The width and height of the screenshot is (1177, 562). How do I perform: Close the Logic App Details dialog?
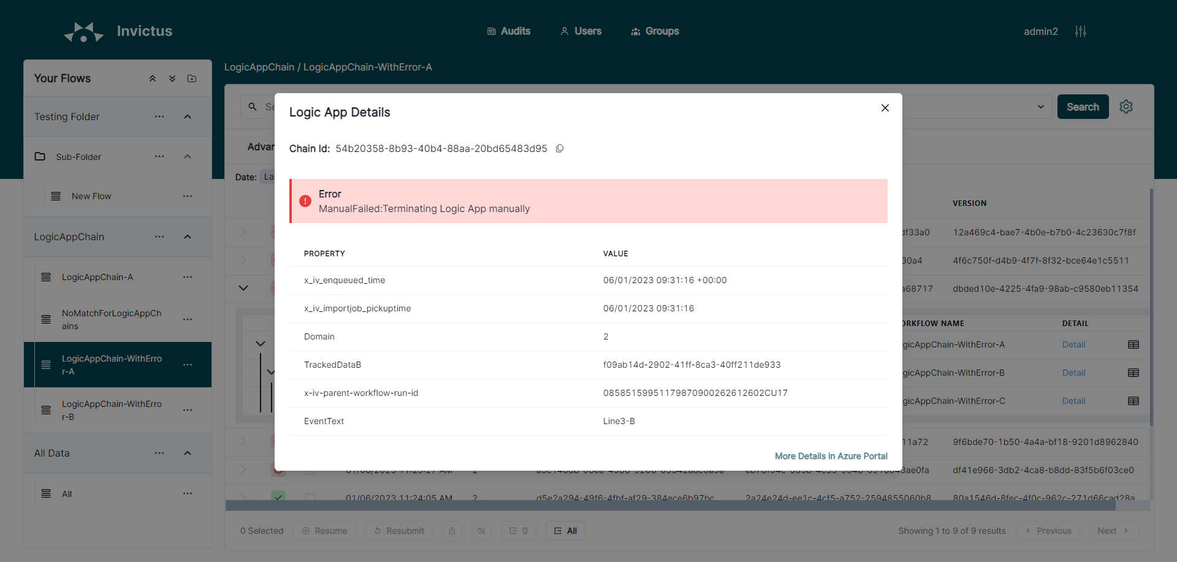click(885, 108)
